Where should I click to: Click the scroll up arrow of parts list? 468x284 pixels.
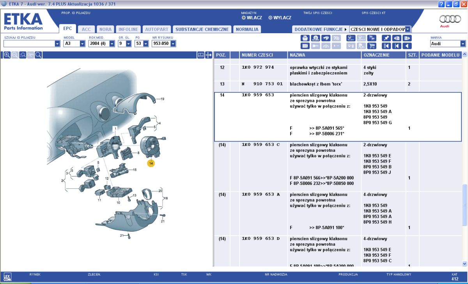coord(464,55)
